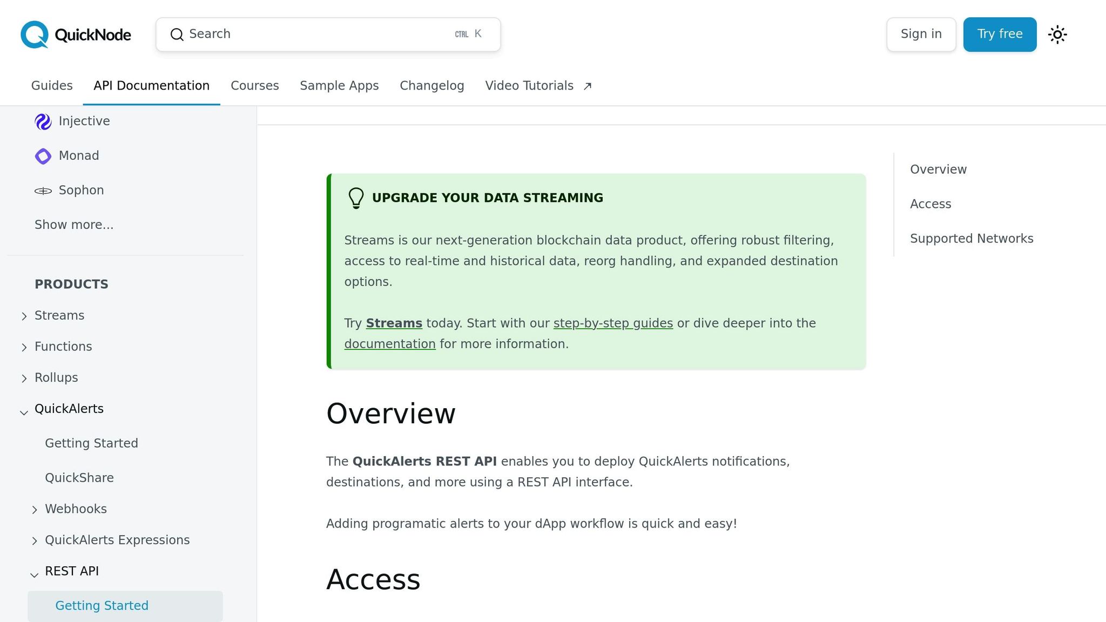Open the Webhooks sidebar item
Image resolution: width=1106 pixels, height=622 pixels.
pyautogui.click(x=76, y=509)
